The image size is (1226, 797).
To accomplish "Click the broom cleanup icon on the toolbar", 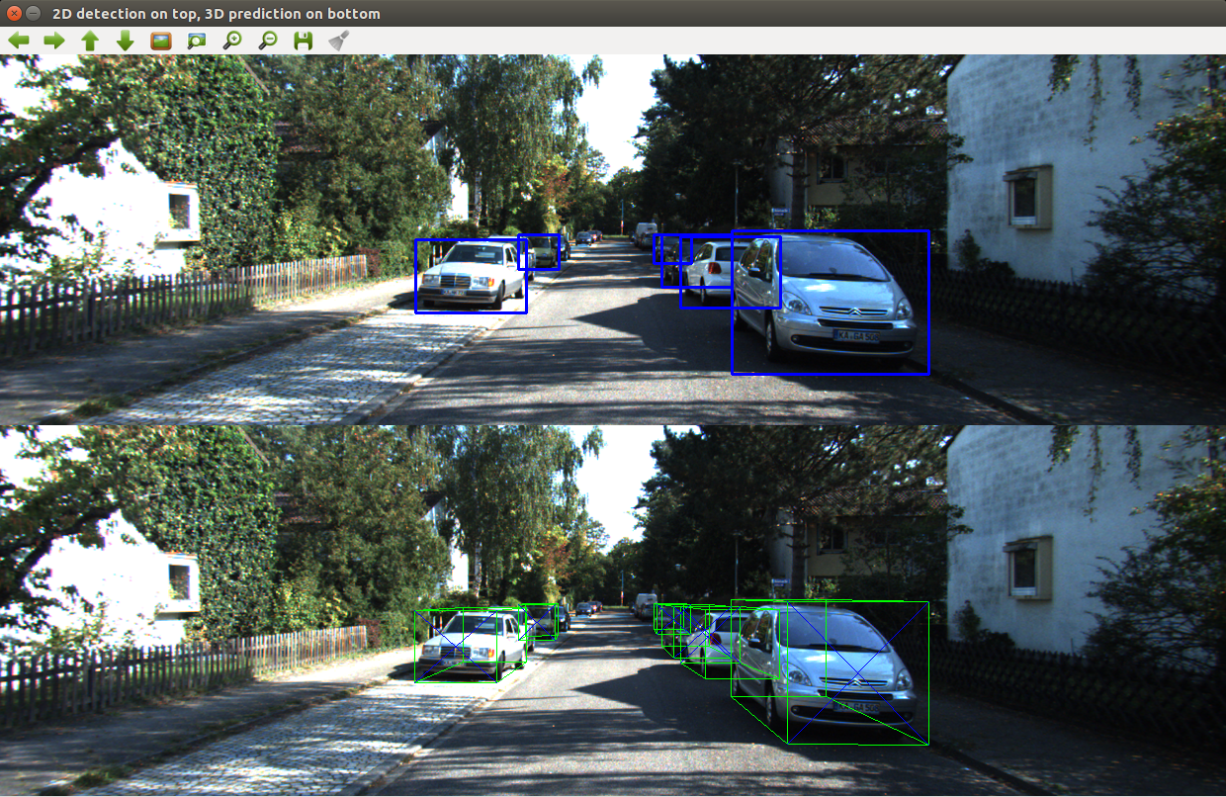I will point(337,40).
